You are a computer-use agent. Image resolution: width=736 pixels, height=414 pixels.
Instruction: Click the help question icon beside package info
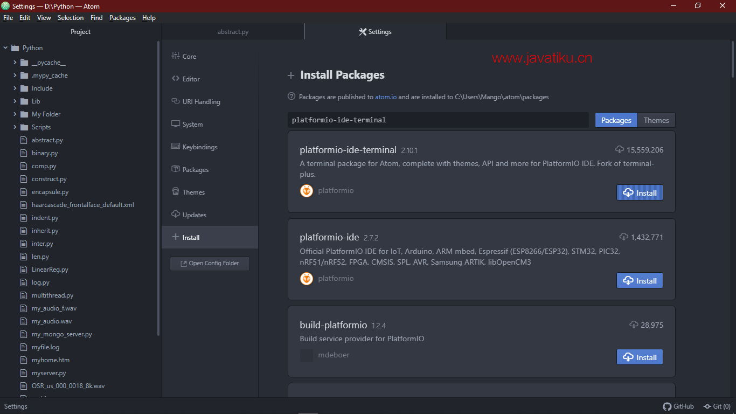pos(291,96)
